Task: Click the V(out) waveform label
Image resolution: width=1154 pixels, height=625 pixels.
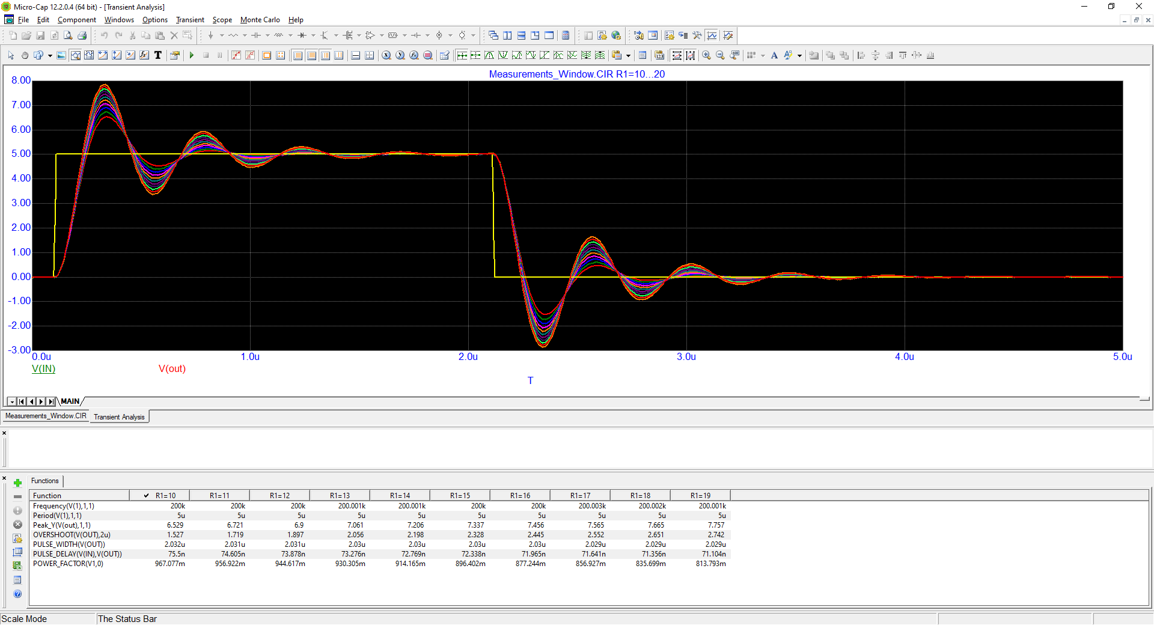Action: [172, 369]
